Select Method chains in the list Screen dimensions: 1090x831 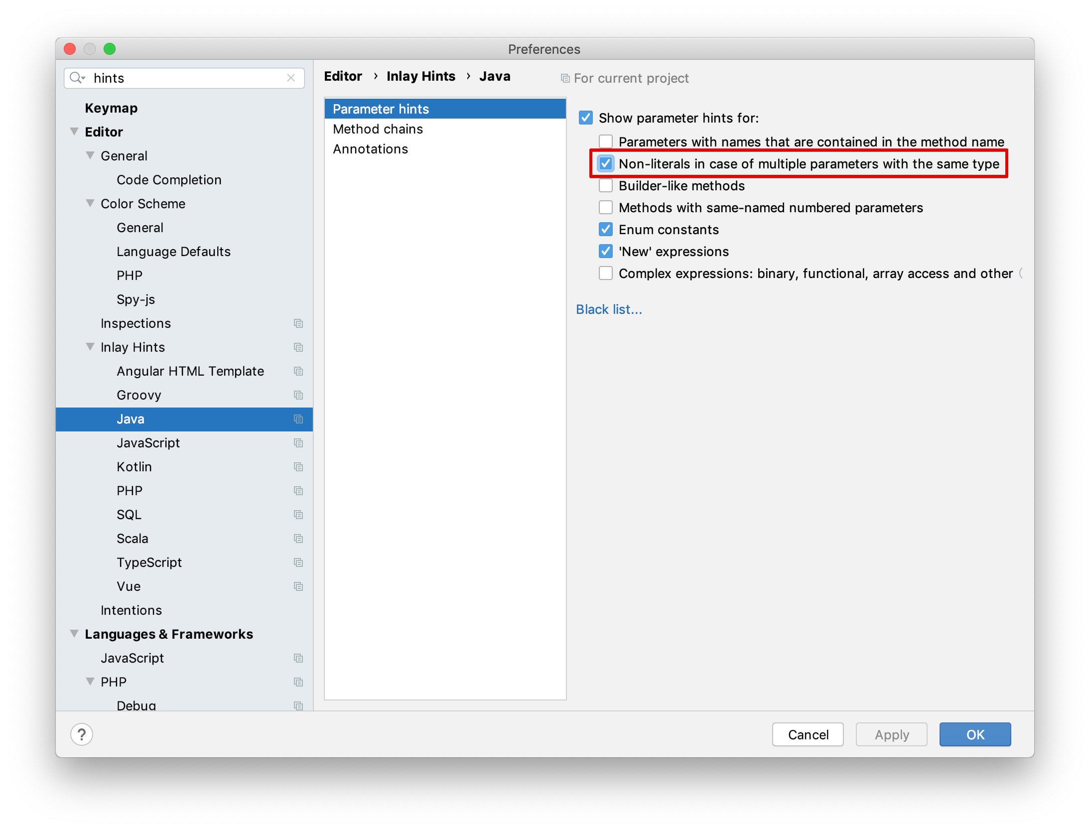pos(378,129)
